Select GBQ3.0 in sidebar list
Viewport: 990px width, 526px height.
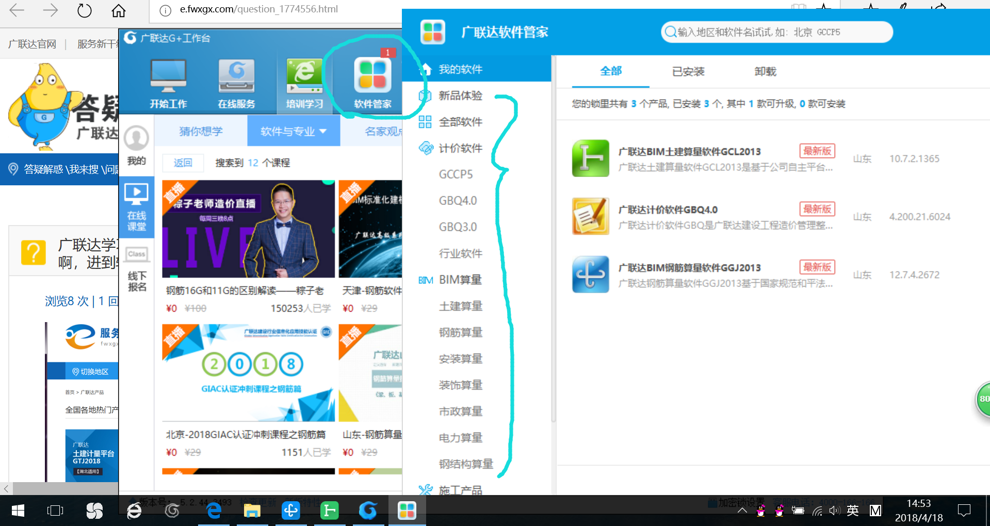pyautogui.click(x=458, y=227)
